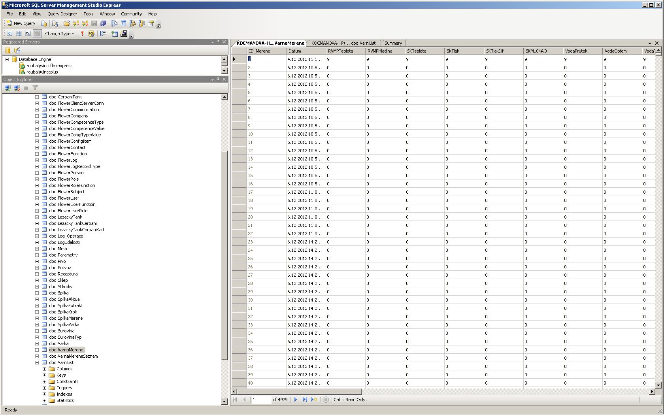Toggle auto-hide pin on Object Explorer panel

pos(218,79)
